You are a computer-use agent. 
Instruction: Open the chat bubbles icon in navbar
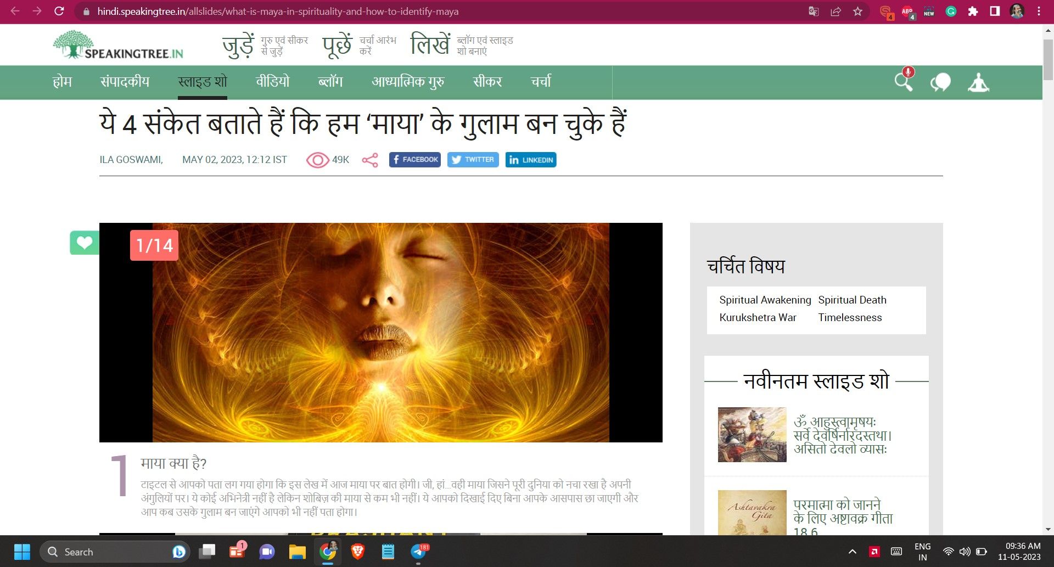coord(940,82)
